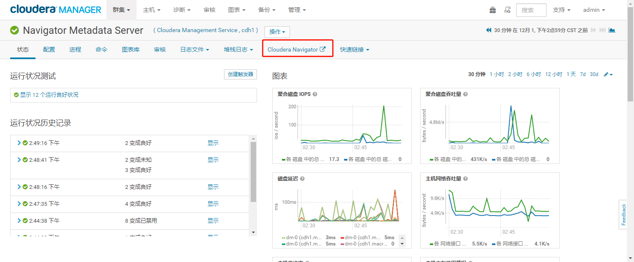The width and height of the screenshot is (634, 262).
Task: Select the 7d time range
Action: (x=583, y=74)
